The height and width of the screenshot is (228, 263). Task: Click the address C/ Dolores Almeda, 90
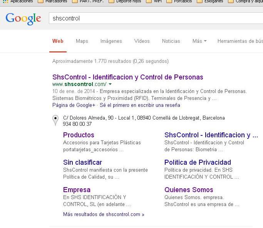[x=144, y=118]
